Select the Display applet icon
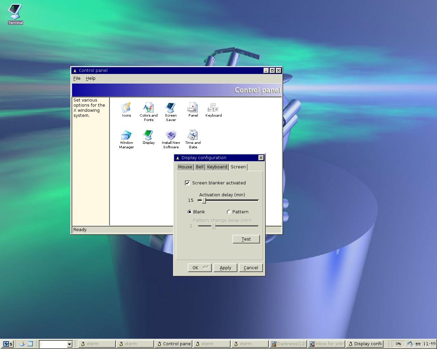This screenshot has width=437, height=349. [x=149, y=137]
